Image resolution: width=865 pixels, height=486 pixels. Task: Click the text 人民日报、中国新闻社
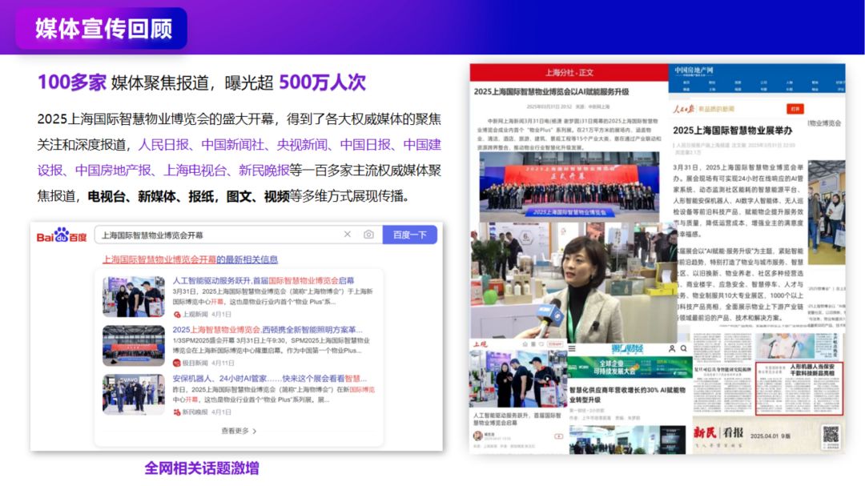click(x=201, y=145)
